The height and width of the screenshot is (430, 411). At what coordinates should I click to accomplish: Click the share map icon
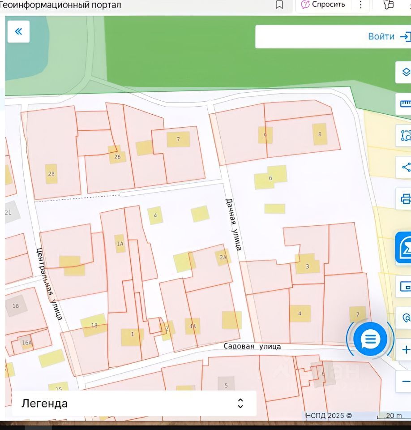405,168
